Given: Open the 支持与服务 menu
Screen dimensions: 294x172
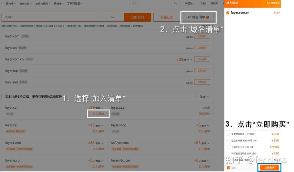Looking at the screenshot, I should [x=43, y=3].
